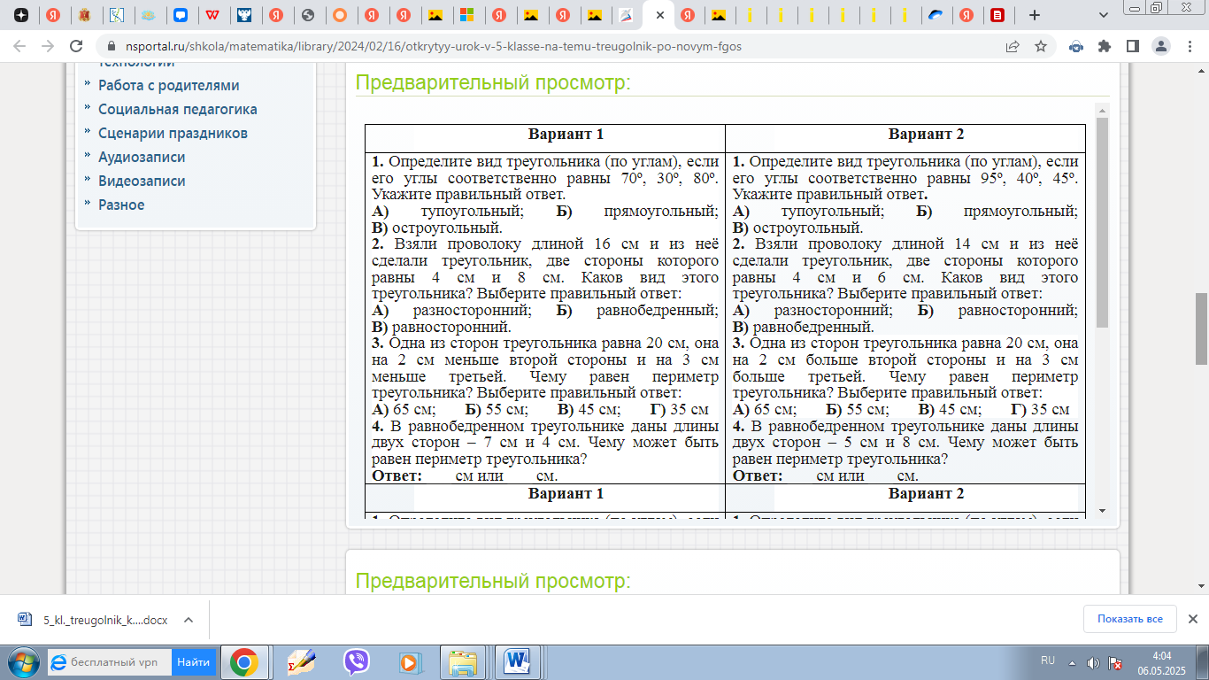This screenshot has height=680, width=1209.
Task: Go back to the previous page
Action: tap(19, 46)
